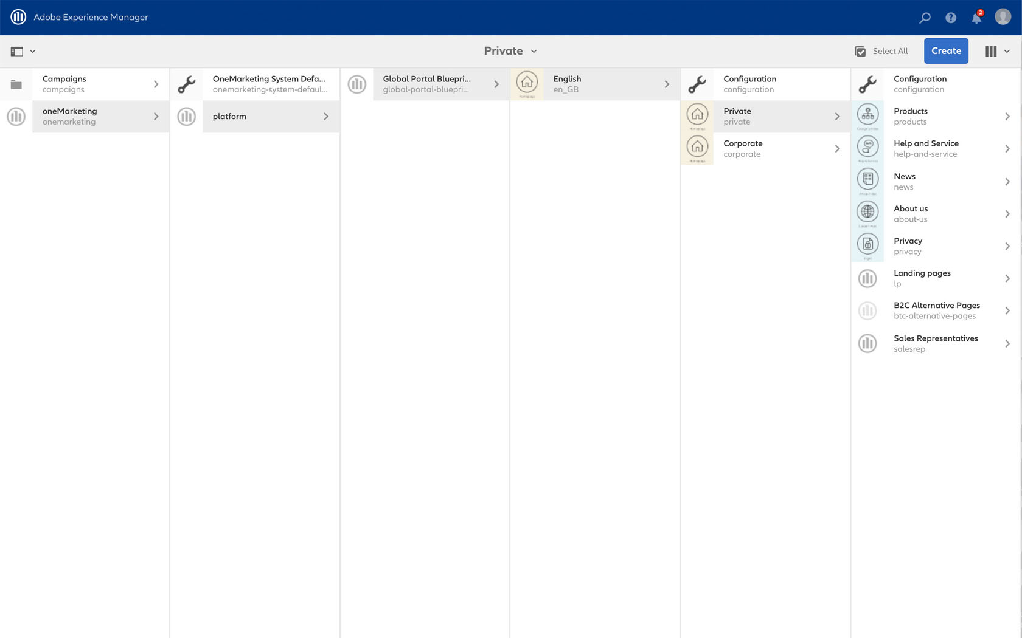Click the Adobe Experience Manager title
Image resolution: width=1022 pixels, height=638 pixels.
click(91, 17)
